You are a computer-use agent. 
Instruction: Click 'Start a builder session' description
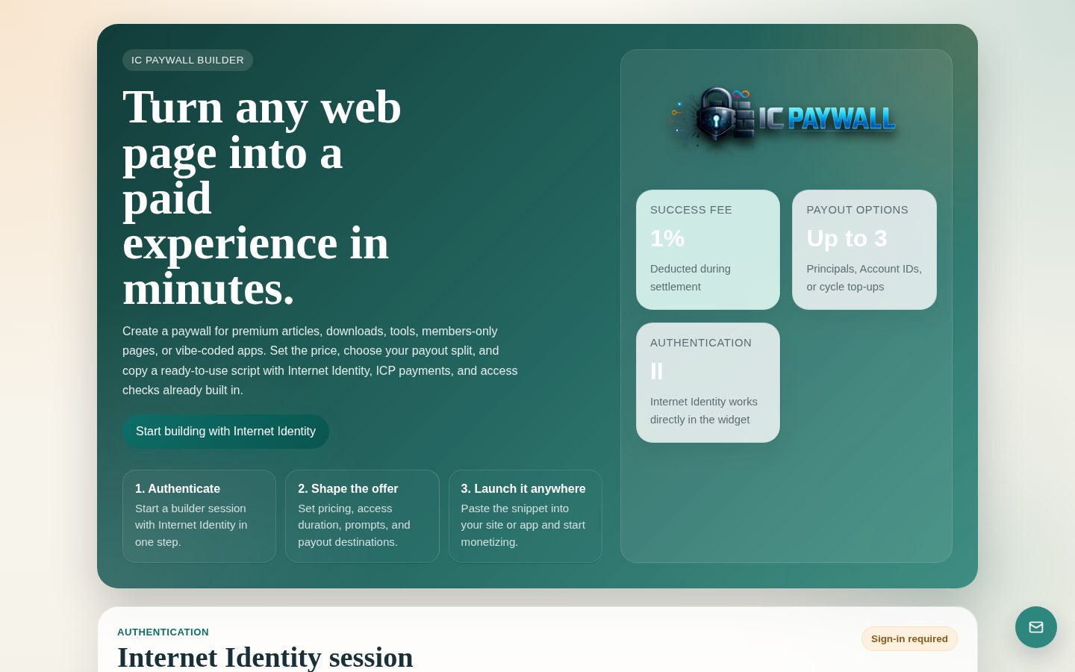pos(191,525)
